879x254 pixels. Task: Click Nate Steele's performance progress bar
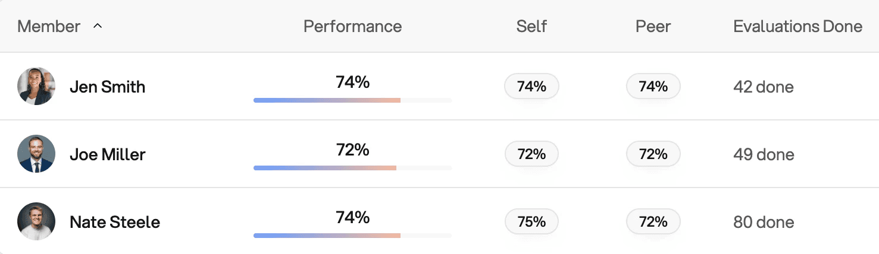point(352,236)
